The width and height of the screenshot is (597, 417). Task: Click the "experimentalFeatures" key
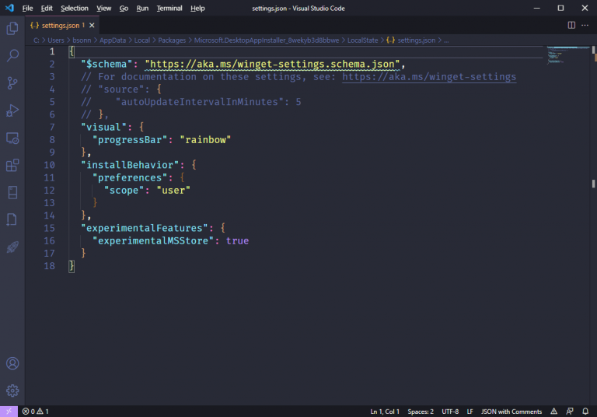tap(145, 228)
